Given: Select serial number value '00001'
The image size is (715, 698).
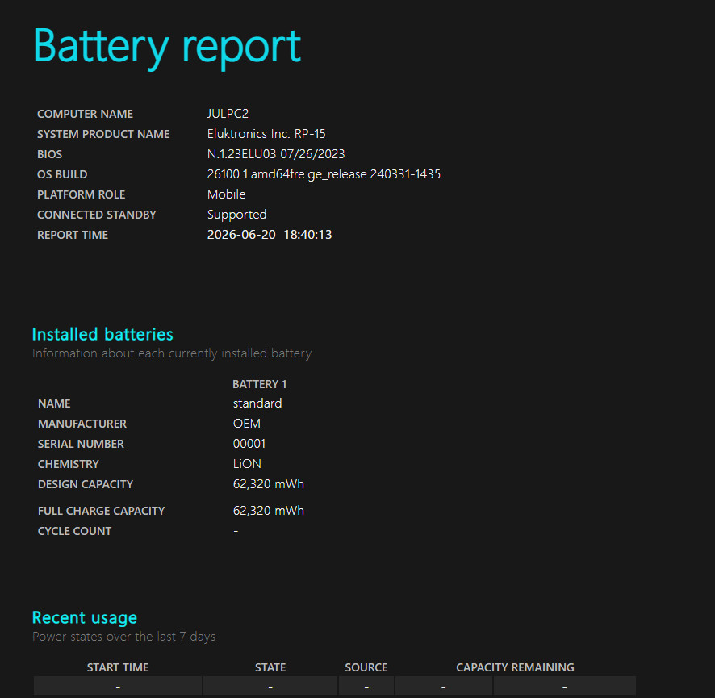Looking at the screenshot, I should [x=249, y=444].
